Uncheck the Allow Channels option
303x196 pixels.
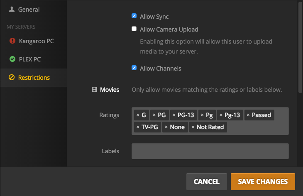(x=134, y=68)
